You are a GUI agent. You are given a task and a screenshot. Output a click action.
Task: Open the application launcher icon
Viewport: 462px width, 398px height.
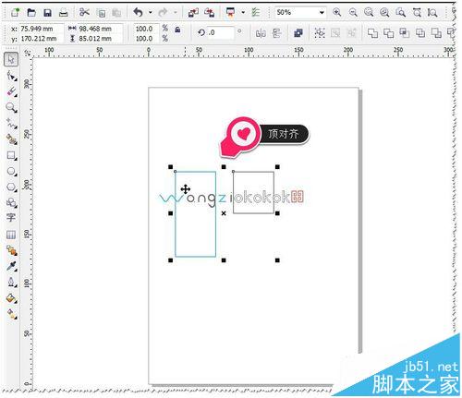[x=230, y=13]
